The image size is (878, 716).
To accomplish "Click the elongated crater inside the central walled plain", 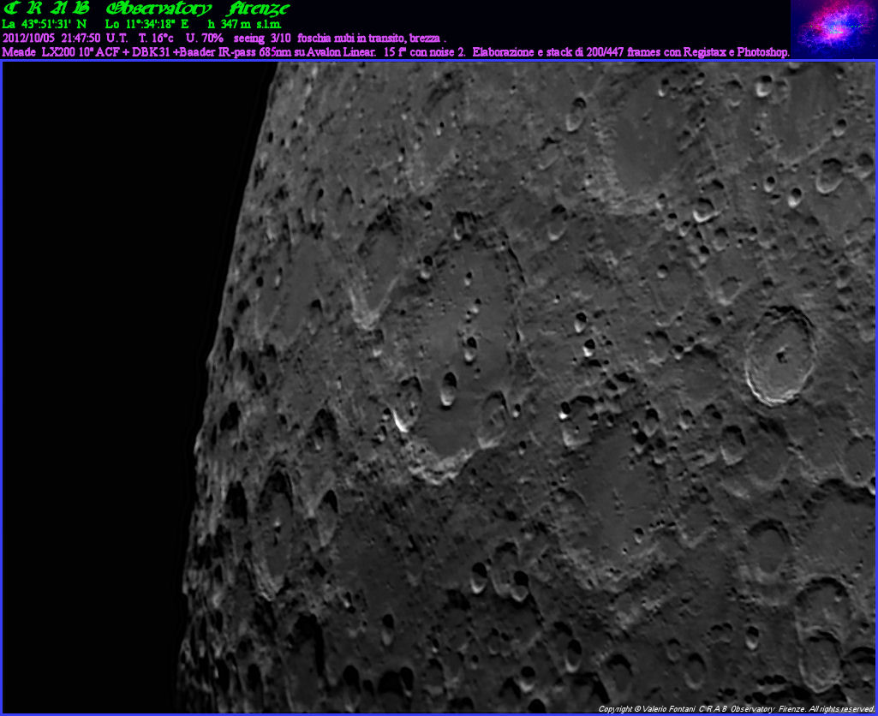I will pos(449,388).
